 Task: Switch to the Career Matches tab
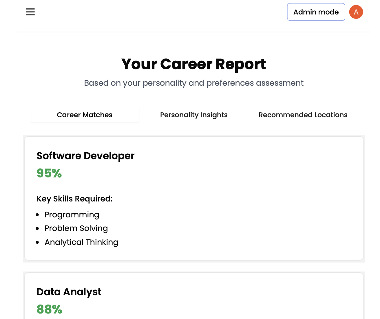tap(85, 115)
